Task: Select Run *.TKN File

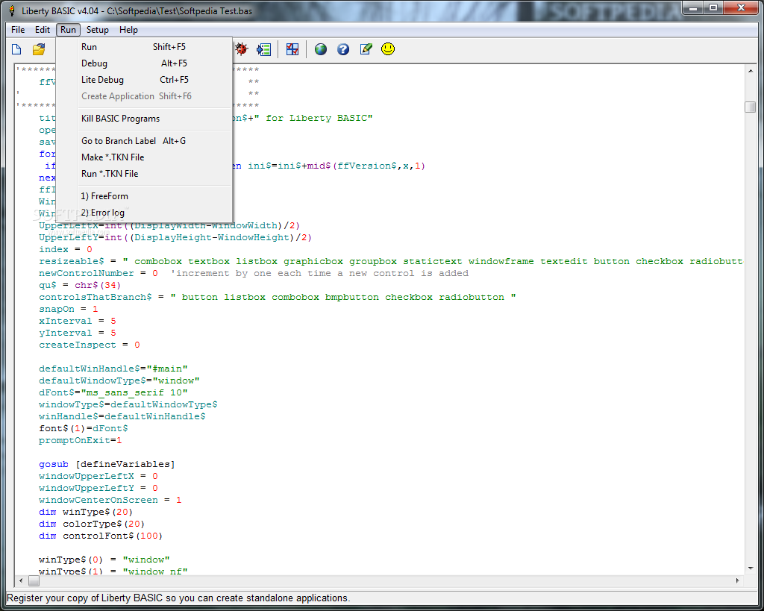Action: [x=144, y=174]
